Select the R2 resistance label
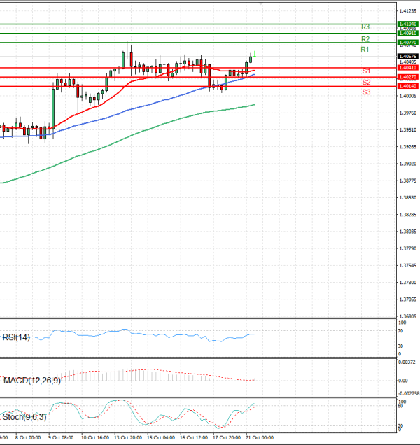420x445 pixels. 365,38
